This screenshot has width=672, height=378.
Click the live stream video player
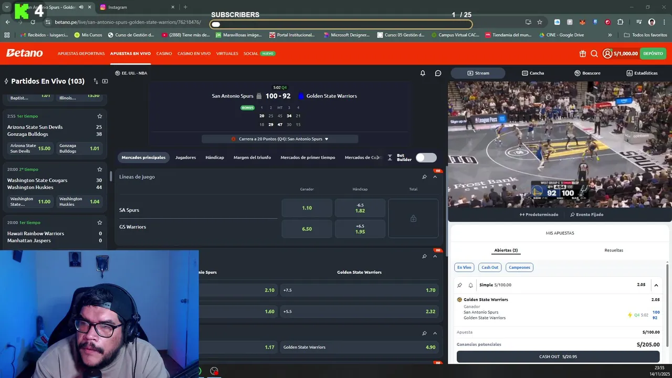tap(560, 144)
